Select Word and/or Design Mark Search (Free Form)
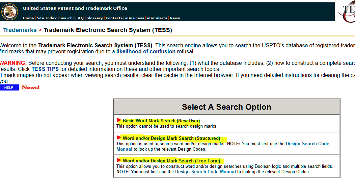Image resolution: width=355 pixels, height=181 pixels. pos(171,161)
